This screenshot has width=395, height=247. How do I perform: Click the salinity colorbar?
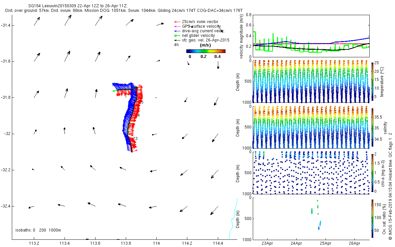click(372, 127)
